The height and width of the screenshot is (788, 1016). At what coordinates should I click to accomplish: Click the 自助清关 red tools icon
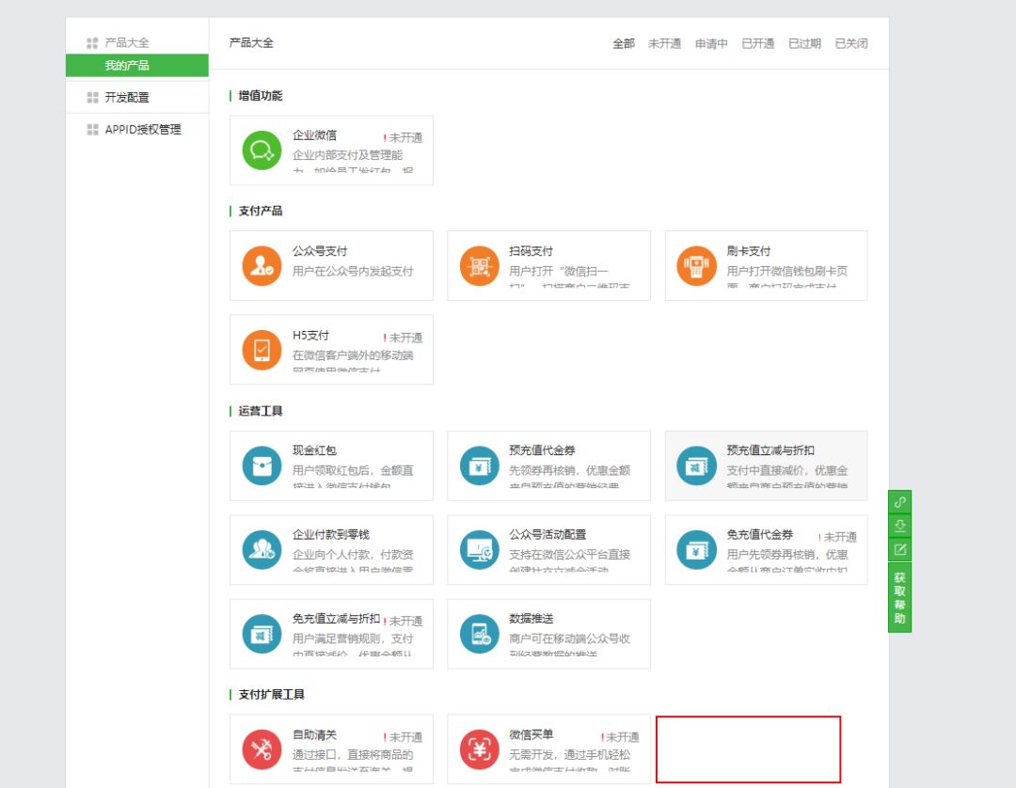(x=262, y=749)
